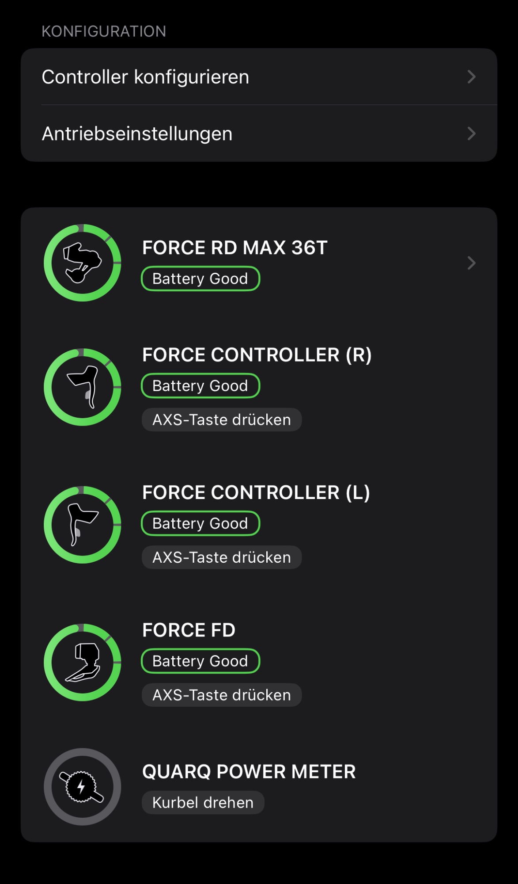The image size is (518, 884).
Task: Tap Battery Good badge for FORCE CONTROLLER (L)
Action: [200, 523]
